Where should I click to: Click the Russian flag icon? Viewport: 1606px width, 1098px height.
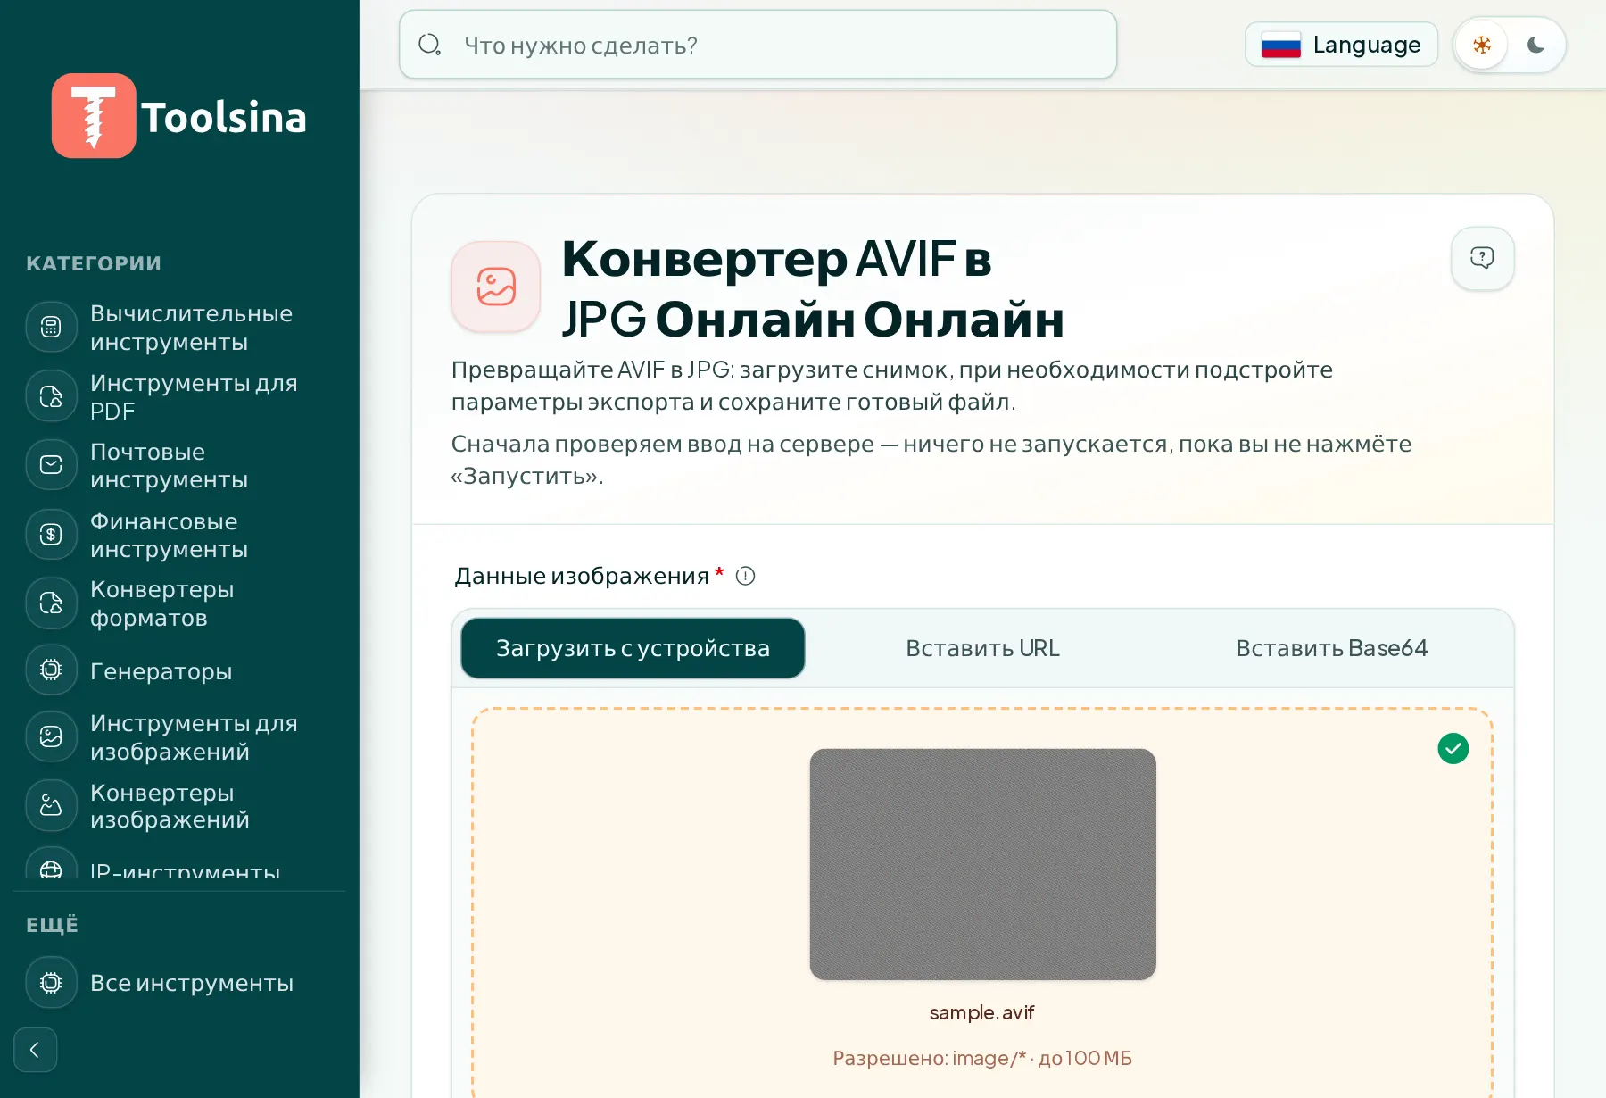coord(1281,45)
